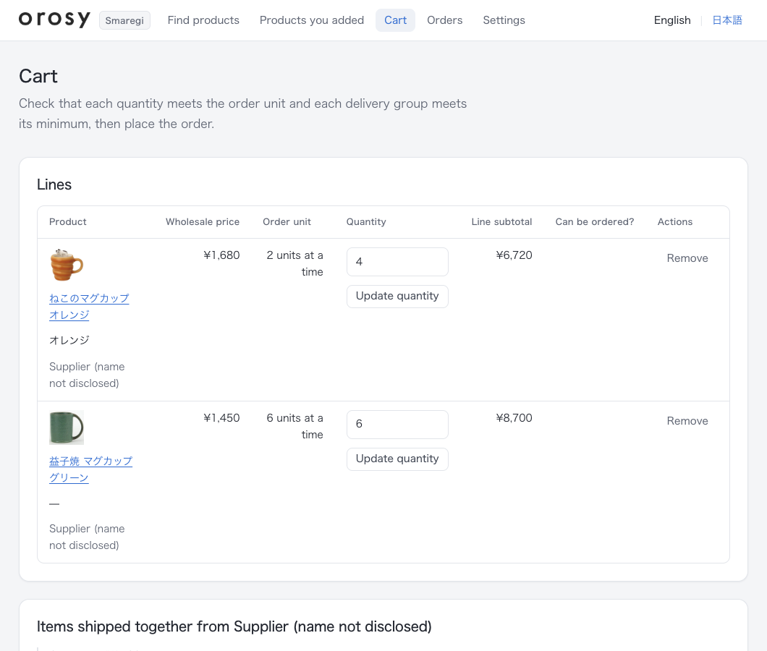
Task: Click the orosy logo
Action: click(54, 20)
